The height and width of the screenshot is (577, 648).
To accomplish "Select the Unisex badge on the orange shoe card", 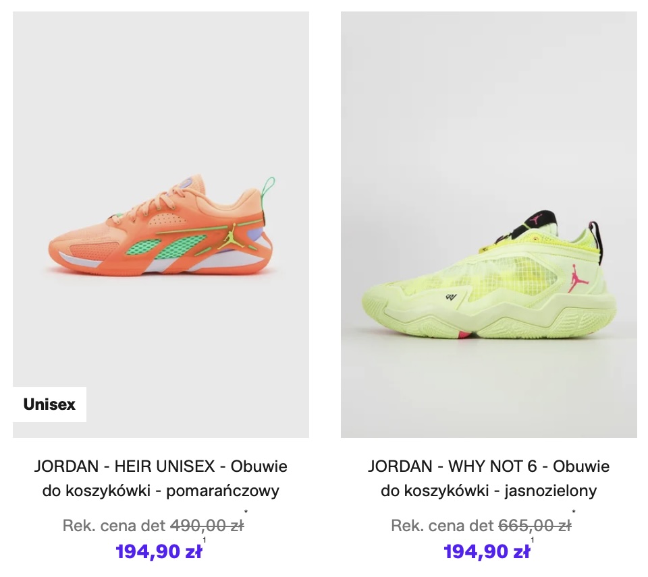I will point(49,404).
